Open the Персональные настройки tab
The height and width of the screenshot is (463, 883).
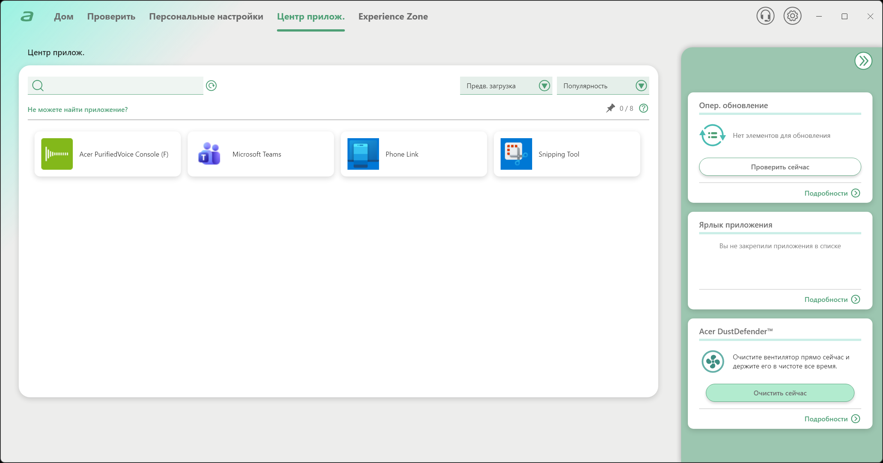206,17
